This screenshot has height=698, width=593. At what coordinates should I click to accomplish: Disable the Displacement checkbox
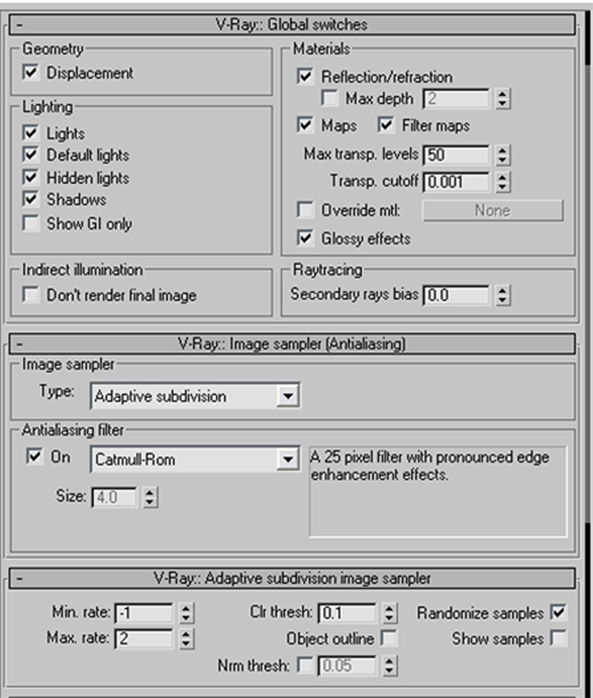coord(31,73)
